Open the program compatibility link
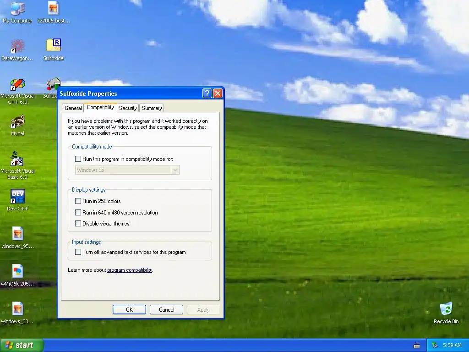 [x=130, y=270]
